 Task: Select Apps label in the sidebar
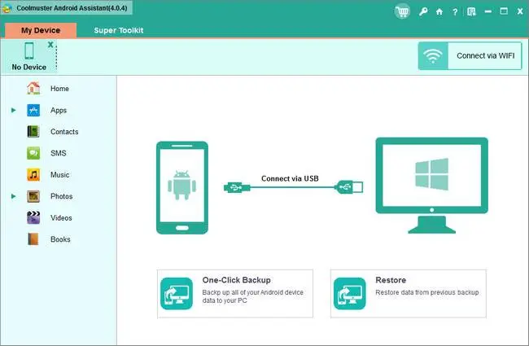tap(59, 111)
